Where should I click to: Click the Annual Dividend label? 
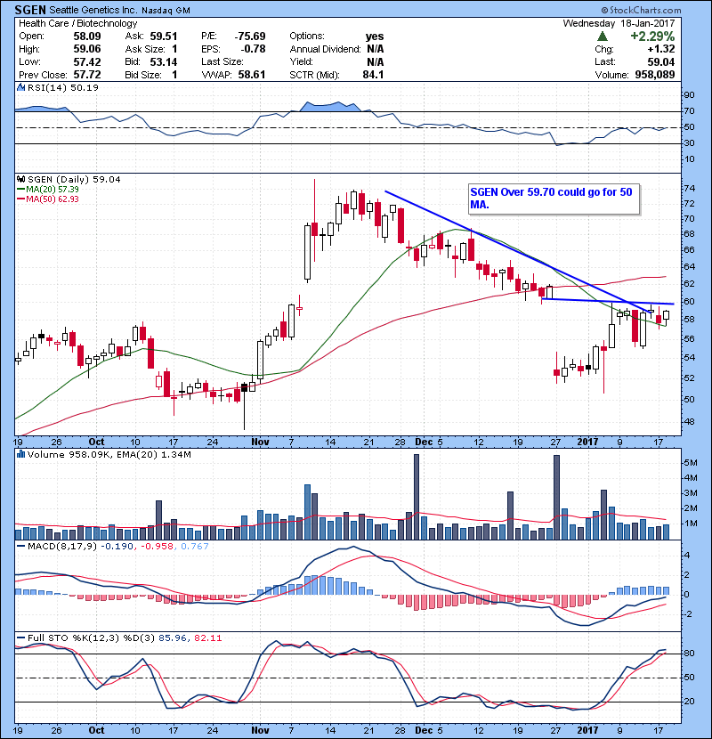point(325,49)
